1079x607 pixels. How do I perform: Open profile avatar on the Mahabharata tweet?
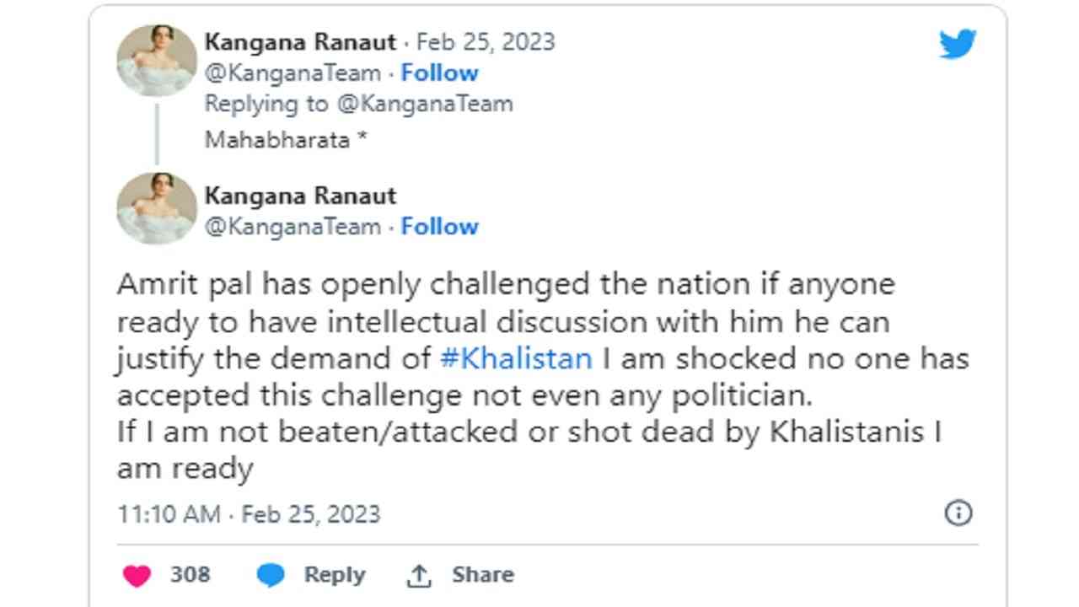[x=157, y=60]
